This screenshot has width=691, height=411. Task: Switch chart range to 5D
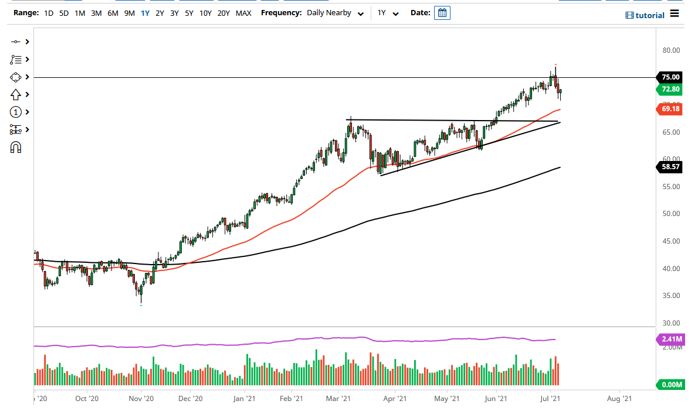[x=64, y=12]
